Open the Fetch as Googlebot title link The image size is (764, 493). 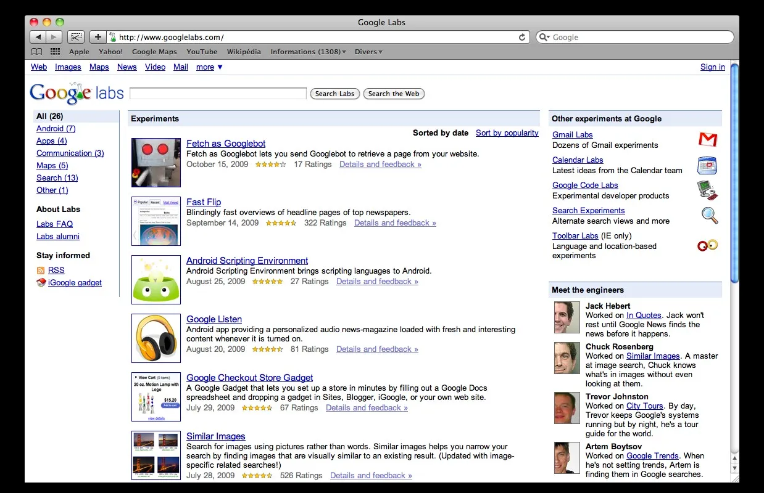(226, 144)
